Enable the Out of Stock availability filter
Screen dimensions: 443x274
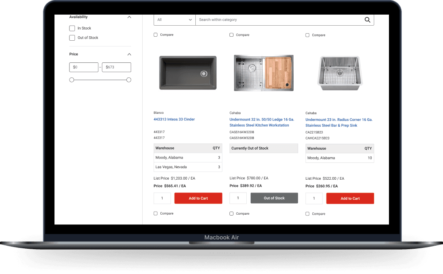(72, 38)
